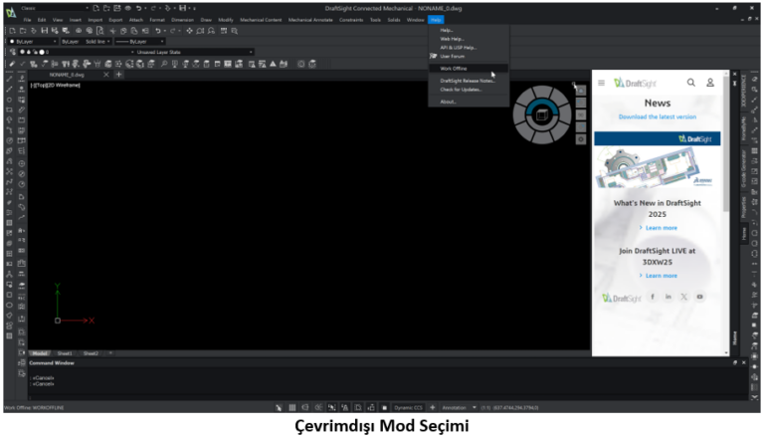Open the Check for Updates menu entry

[461, 90]
